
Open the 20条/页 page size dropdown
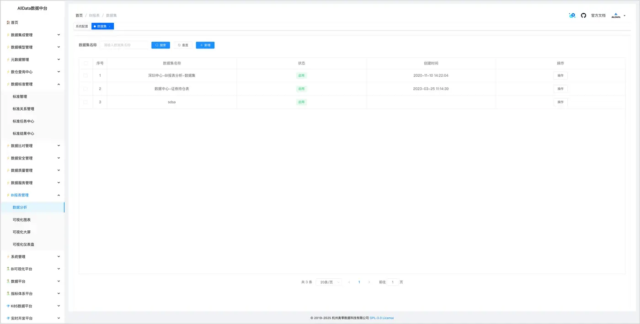[329, 282]
